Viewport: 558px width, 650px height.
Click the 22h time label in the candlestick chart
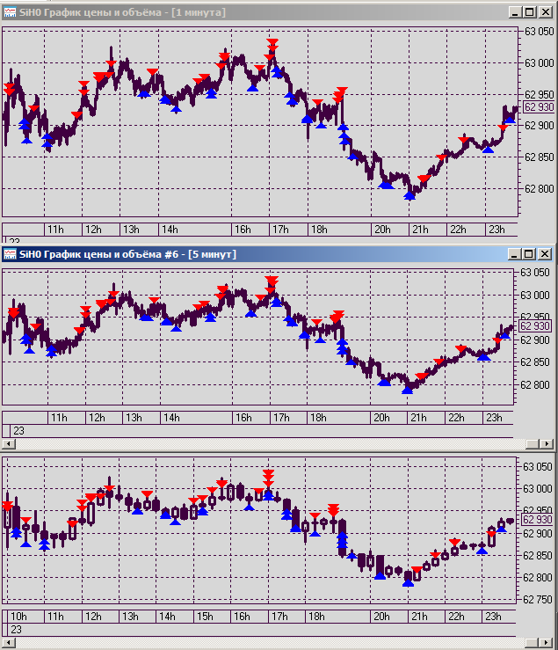[456, 617]
